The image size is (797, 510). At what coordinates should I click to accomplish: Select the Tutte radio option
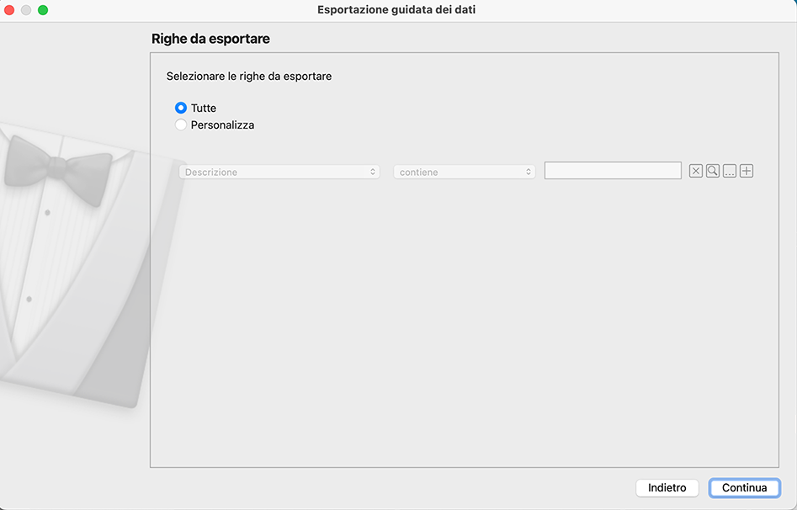[181, 109]
